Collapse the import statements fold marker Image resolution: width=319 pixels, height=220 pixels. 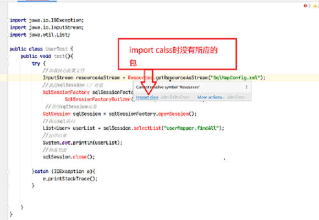(x=8, y=20)
